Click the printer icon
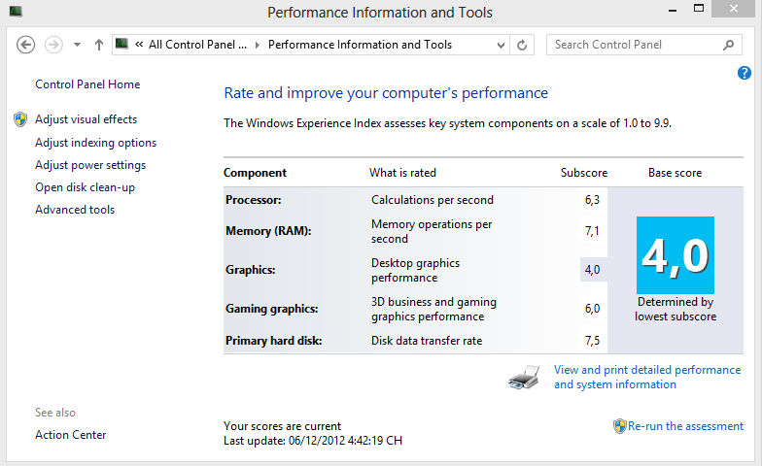This screenshot has width=762, height=466. [523, 377]
